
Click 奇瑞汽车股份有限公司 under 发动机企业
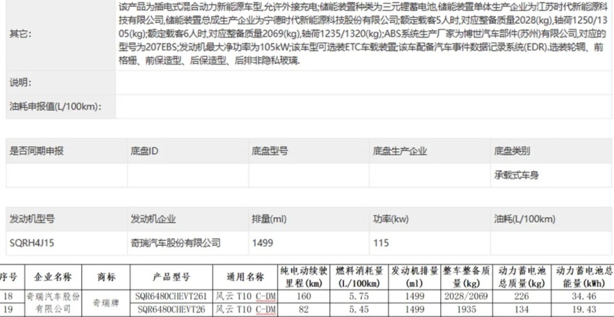pos(175,243)
